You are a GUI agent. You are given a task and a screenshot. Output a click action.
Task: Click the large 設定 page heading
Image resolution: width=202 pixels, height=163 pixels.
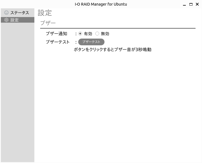click(x=45, y=13)
